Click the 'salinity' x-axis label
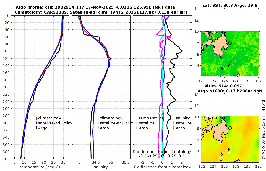The height and width of the screenshot is (171, 266). tap(101, 167)
